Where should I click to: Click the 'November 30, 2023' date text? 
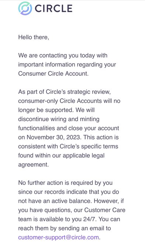coord(54,137)
